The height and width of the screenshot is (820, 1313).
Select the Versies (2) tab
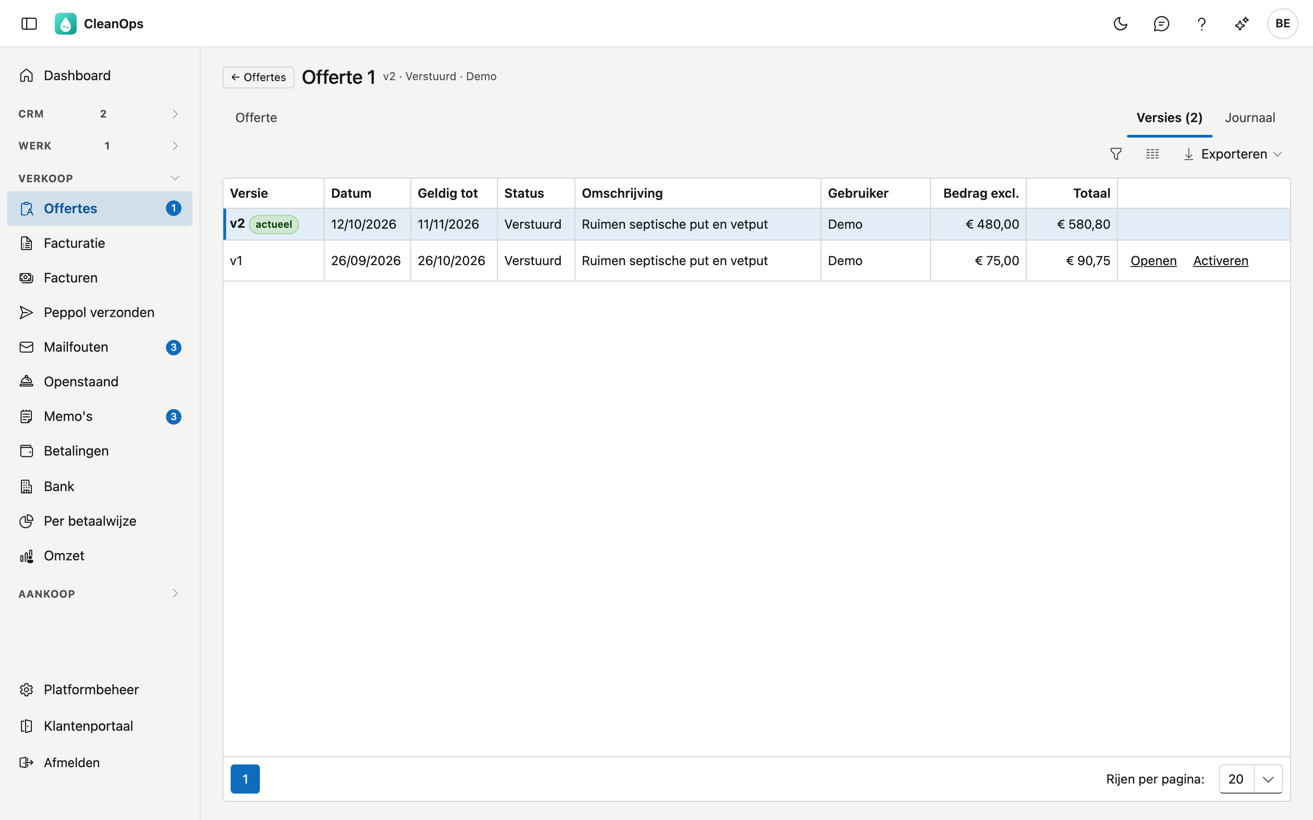click(1169, 118)
